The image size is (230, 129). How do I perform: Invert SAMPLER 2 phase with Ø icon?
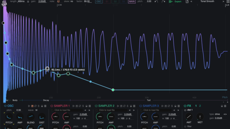[124, 106]
